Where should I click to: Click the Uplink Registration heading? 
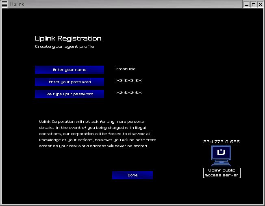coord(68,39)
